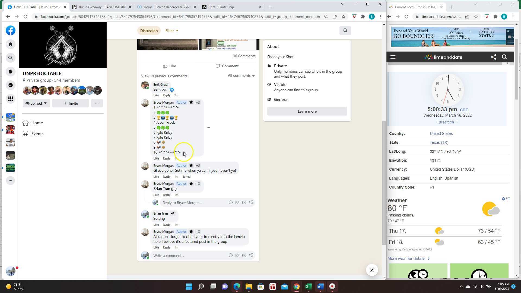Select the Discussion tab
This screenshot has height=293, width=521.
click(149, 31)
